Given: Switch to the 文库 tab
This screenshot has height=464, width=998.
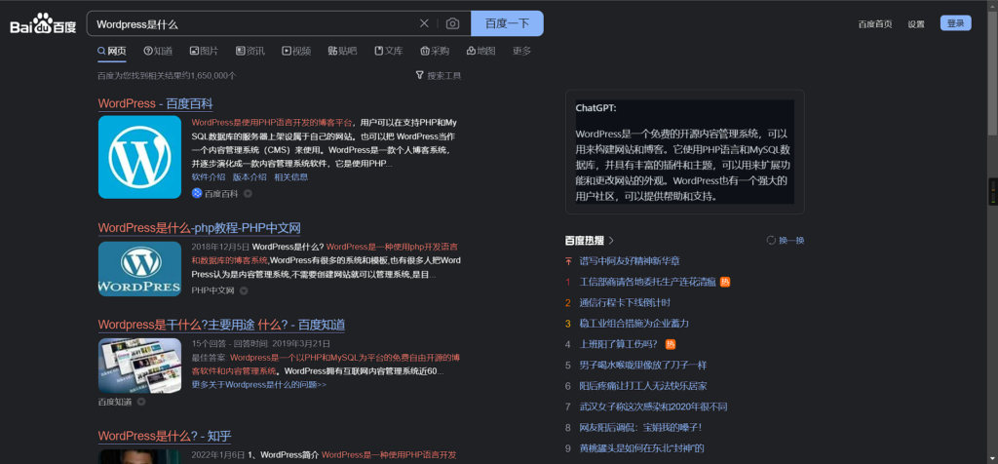Looking at the screenshot, I should [x=389, y=51].
